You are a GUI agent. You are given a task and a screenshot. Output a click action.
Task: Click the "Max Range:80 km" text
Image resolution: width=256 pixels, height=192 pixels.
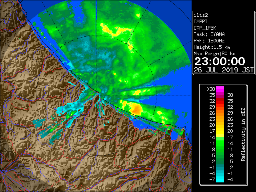pyautogui.click(x=214, y=54)
